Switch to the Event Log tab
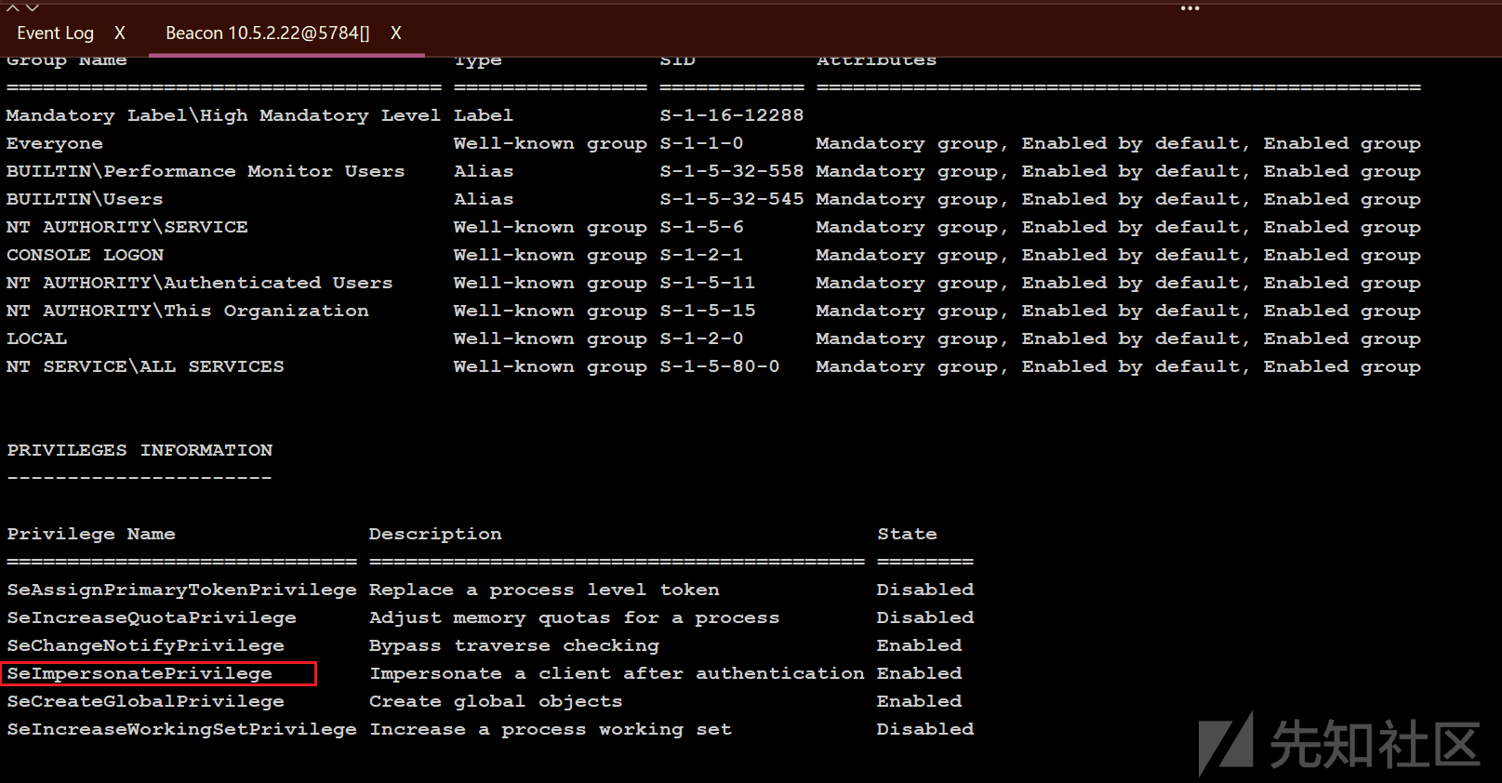This screenshot has height=783, width=1502. click(x=55, y=33)
